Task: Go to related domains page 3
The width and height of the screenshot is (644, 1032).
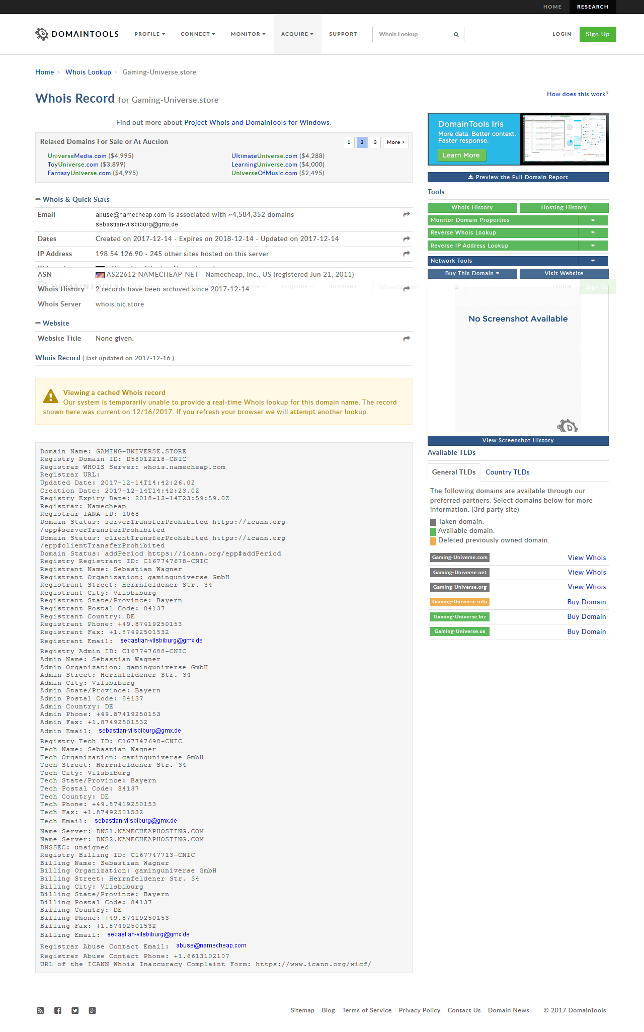Action: coord(375,142)
